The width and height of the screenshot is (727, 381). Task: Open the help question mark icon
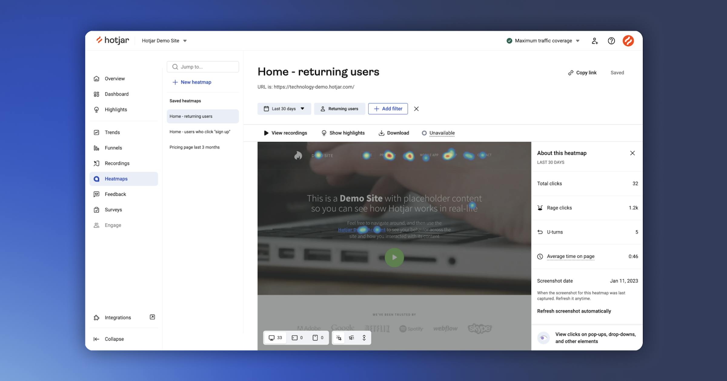(611, 41)
